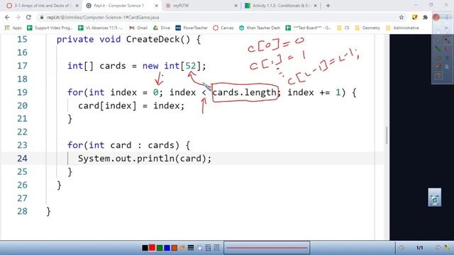Switch to the Arrays of Ints and Decks tab
The image size is (454, 255).
(x=43, y=6)
